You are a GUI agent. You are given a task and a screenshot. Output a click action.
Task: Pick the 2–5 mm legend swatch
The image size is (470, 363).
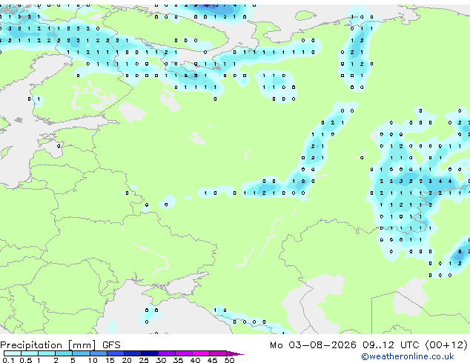point(64,353)
